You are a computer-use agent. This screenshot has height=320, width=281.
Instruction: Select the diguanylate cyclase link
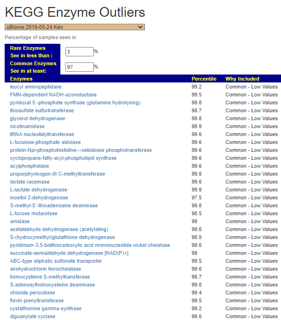coord(33,316)
